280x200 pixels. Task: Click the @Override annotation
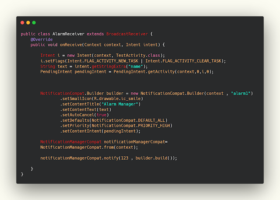[x=42, y=39]
